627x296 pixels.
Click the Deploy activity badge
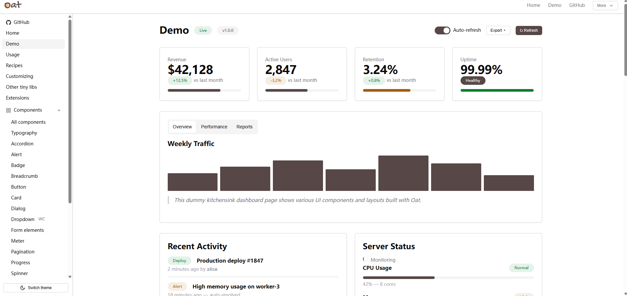(x=180, y=261)
